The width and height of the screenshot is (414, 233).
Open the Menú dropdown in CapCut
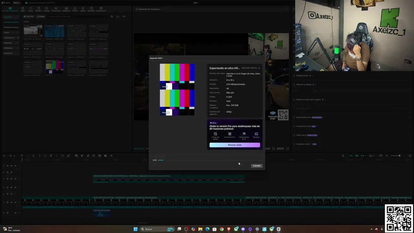tap(16, 3)
